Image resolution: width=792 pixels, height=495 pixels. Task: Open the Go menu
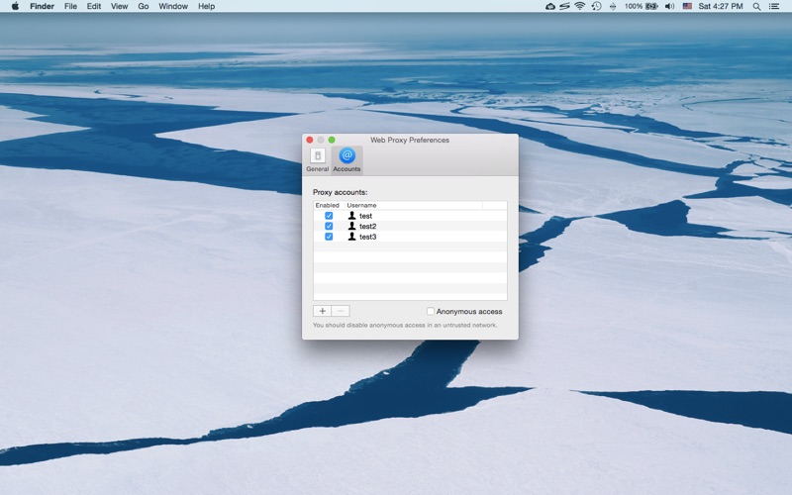coord(144,6)
